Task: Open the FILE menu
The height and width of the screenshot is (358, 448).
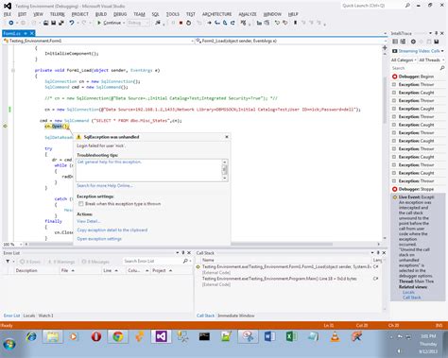Action: [x=8, y=14]
